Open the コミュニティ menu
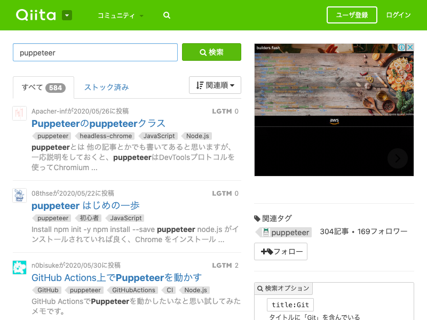This screenshot has width=427, height=320. pos(120,15)
